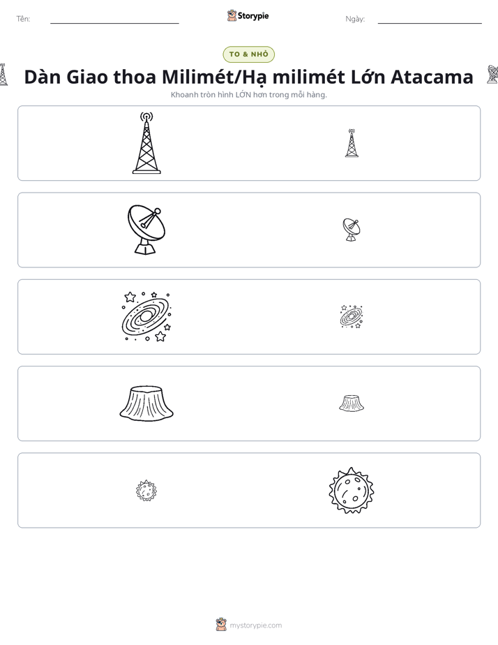The image size is (498, 645).
Task: Select the small sun in last row
Action: 146,490
